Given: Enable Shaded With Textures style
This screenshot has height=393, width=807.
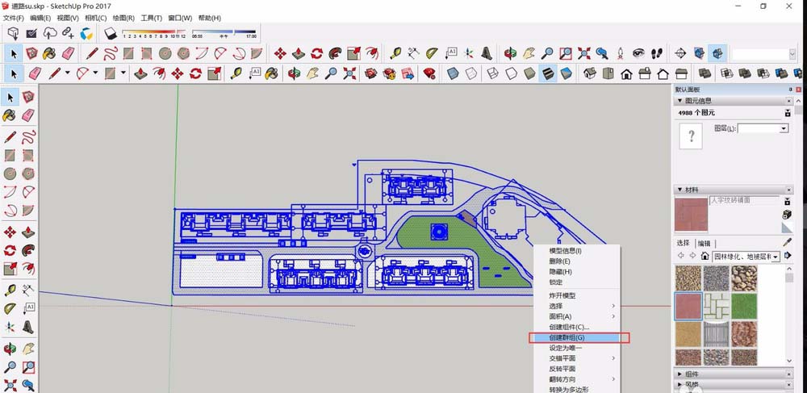Looking at the screenshot, I should pos(548,73).
